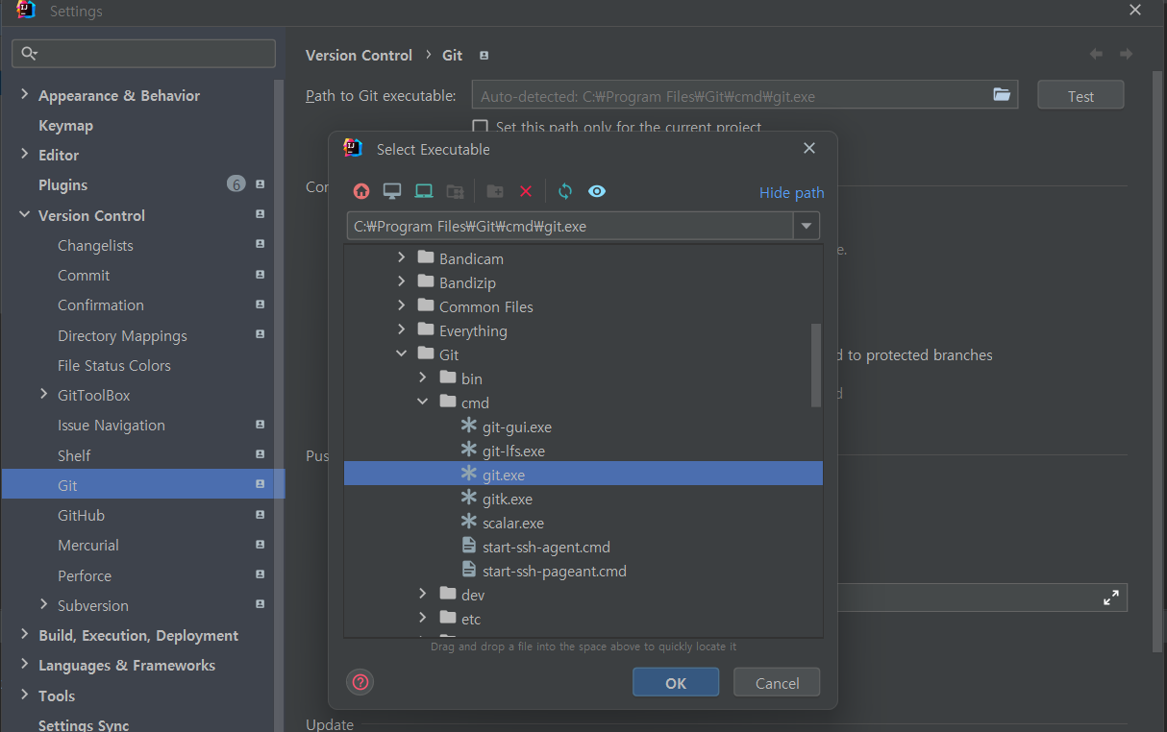Click the Hide path link
The height and width of the screenshot is (732, 1167).
[792, 192]
